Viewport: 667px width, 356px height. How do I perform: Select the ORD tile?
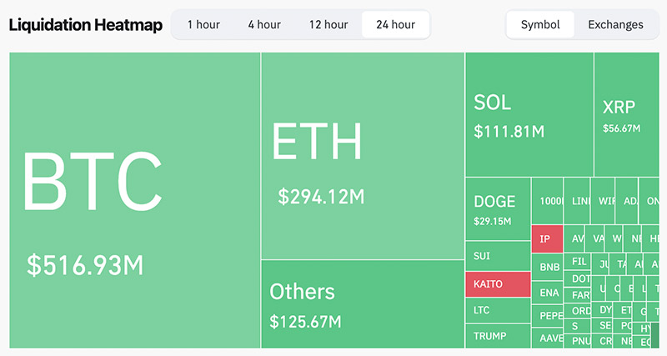[x=577, y=311]
